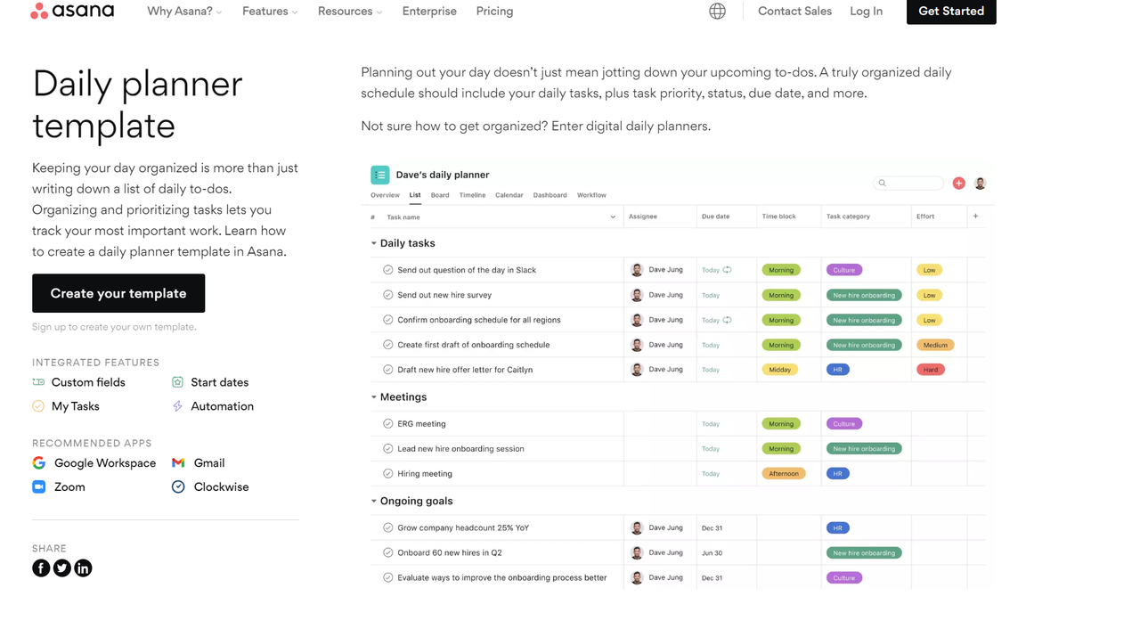This screenshot has height=629, width=1140.
Task: Open the Task name column dropdown
Action: 613,217
